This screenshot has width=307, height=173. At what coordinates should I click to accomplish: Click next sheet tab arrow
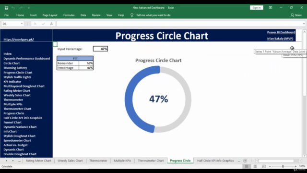pos(13,161)
